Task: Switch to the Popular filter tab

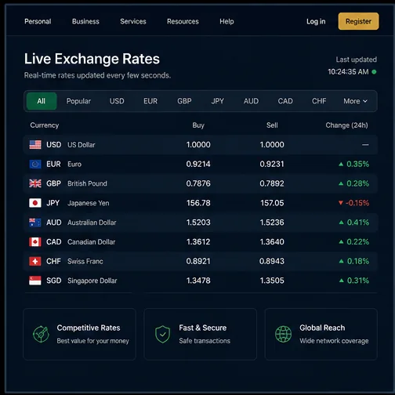Action: tap(78, 101)
